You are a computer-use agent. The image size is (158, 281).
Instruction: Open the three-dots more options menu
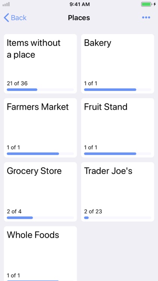(146, 17)
